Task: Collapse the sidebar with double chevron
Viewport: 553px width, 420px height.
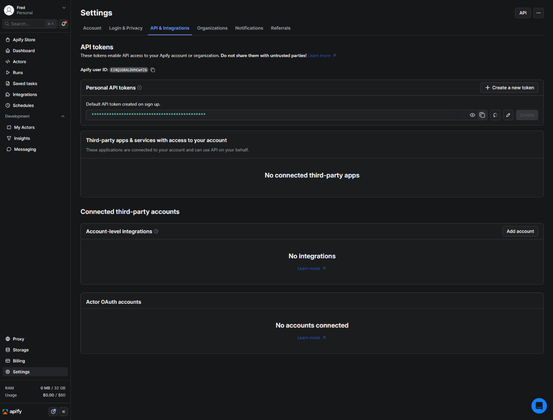Action: coord(64,411)
